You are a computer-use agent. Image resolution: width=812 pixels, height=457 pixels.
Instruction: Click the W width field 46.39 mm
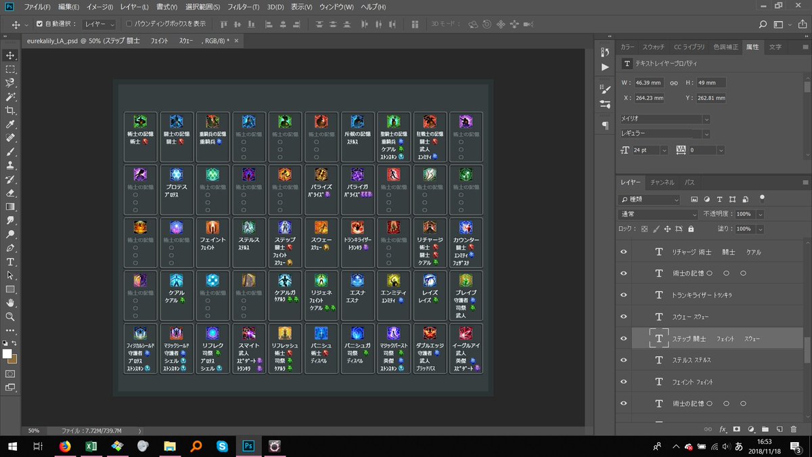[648, 83]
